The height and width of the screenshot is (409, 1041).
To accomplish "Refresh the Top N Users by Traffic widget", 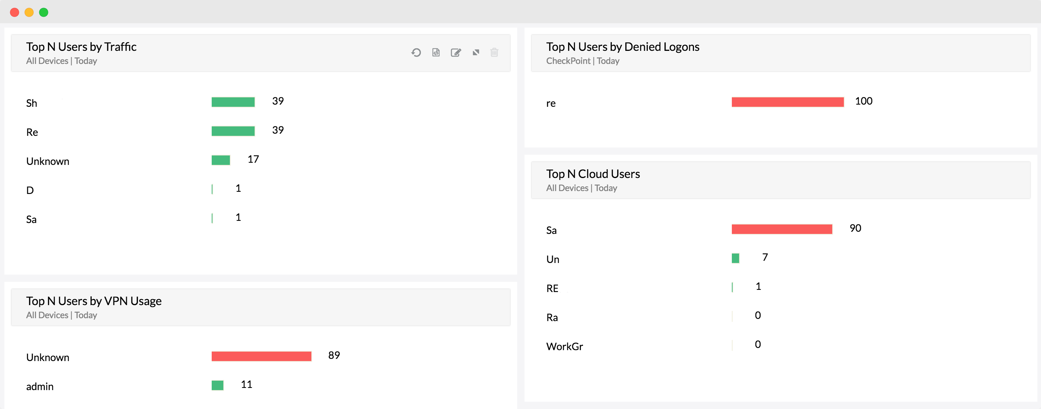I will click(x=416, y=53).
